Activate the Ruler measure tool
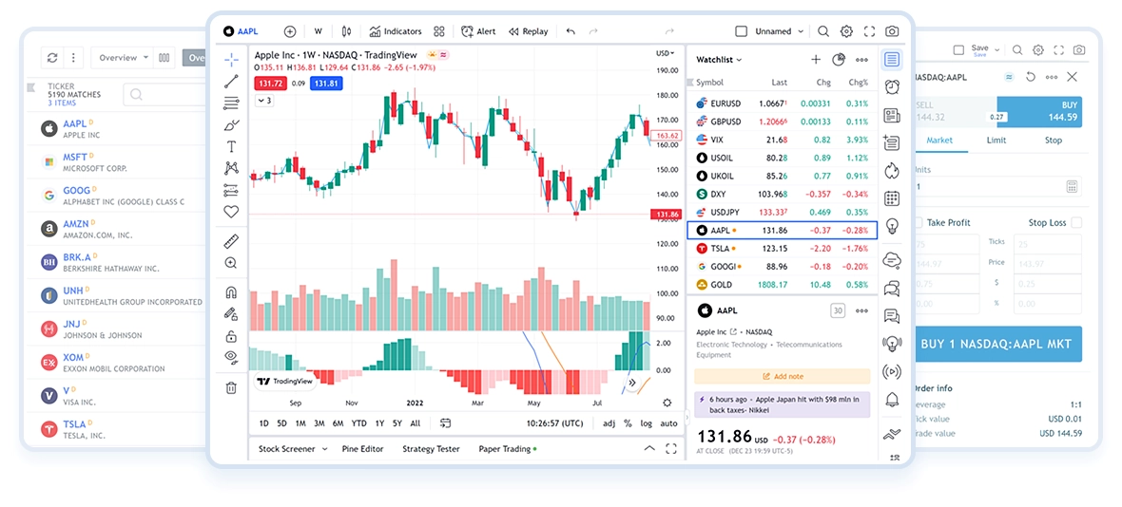The image size is (1122, 507). coord(231,241)
